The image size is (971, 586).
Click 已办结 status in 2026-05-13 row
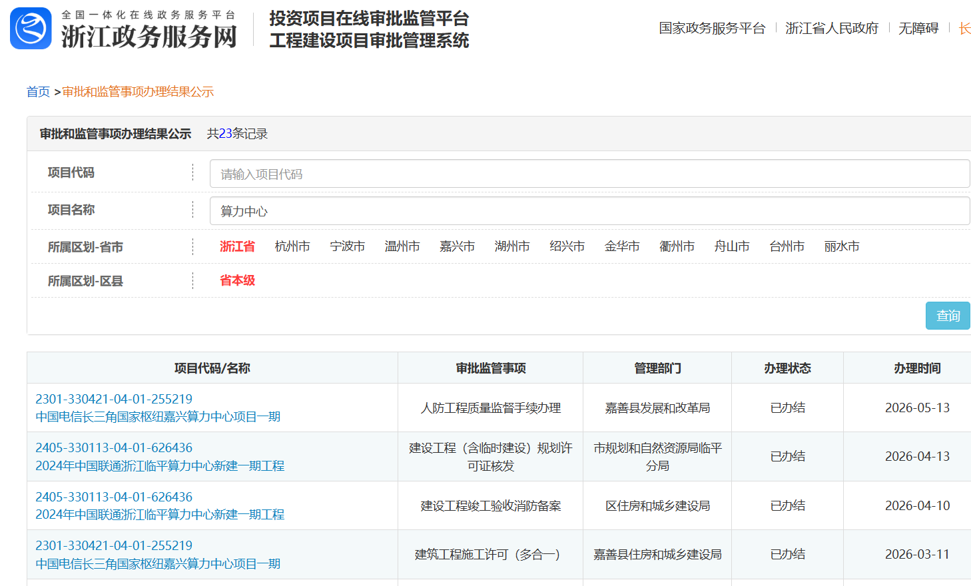787,408
